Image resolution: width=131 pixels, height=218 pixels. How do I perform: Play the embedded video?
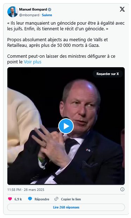66,126
